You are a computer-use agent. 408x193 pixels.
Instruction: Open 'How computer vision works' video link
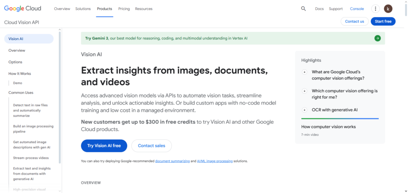(328, 127)
